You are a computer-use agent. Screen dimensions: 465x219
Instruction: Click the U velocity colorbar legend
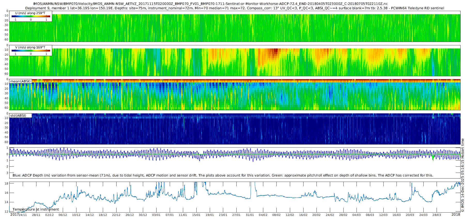point(31,16)
